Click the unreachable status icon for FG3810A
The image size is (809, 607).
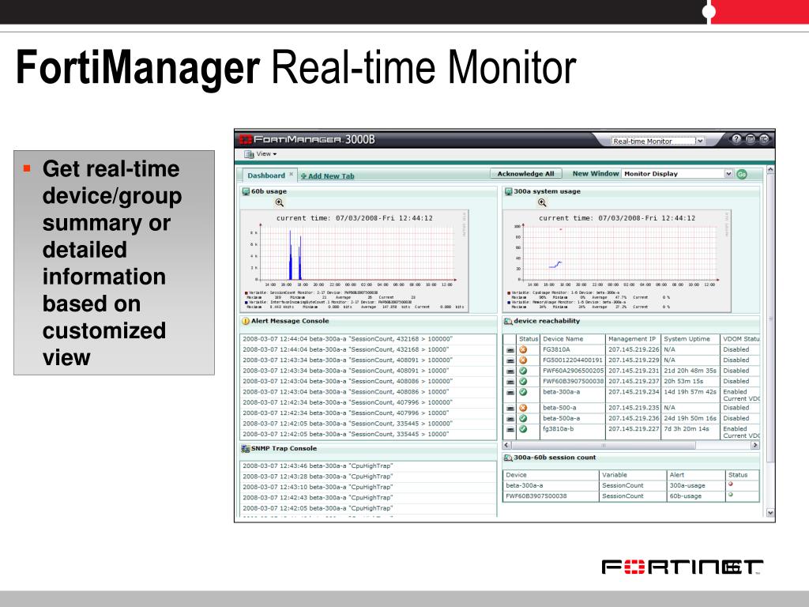click(523, 349)
